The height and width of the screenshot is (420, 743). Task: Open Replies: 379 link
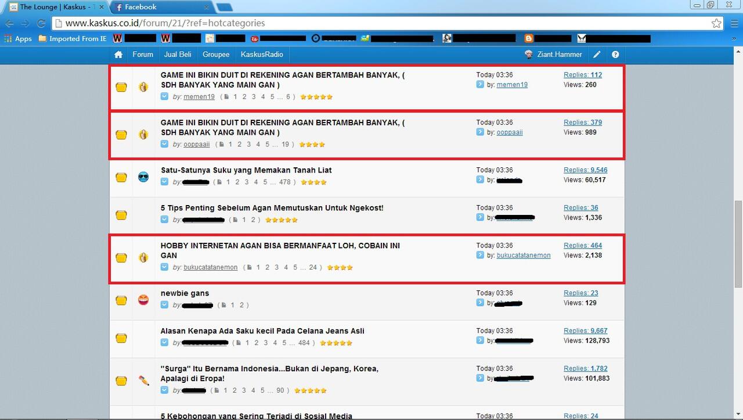point(583,123)
